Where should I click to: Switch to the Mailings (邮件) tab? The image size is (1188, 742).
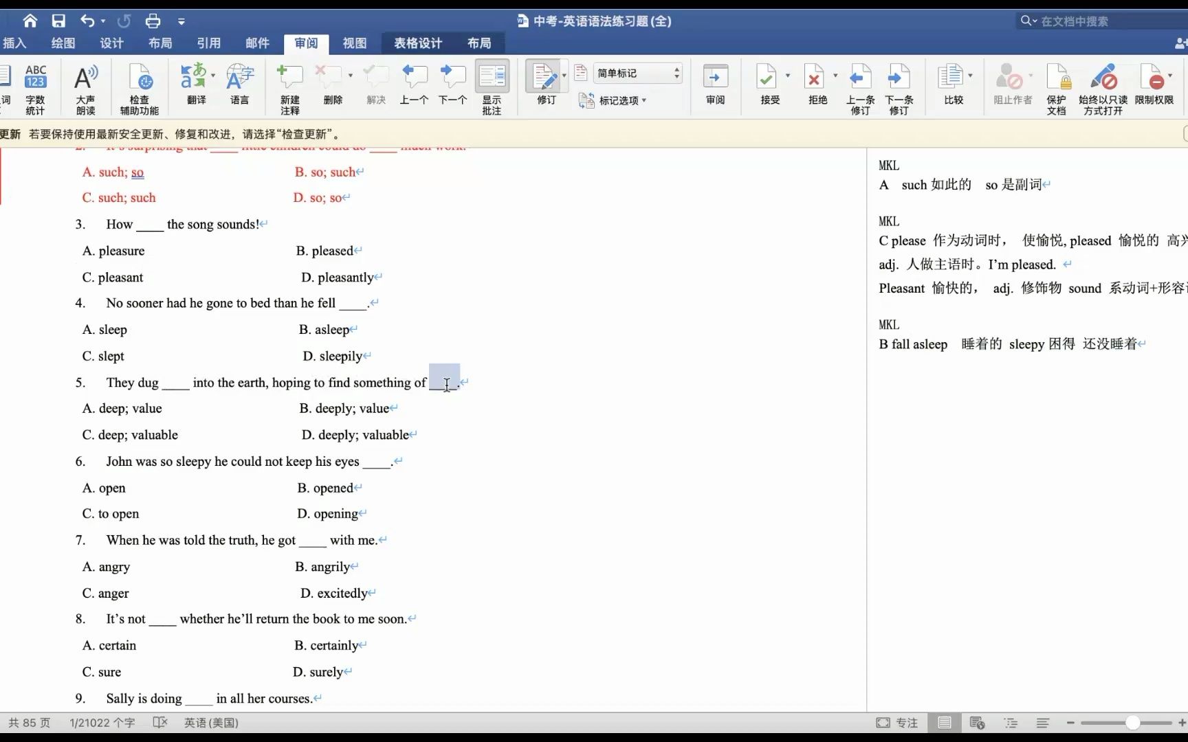257,43
